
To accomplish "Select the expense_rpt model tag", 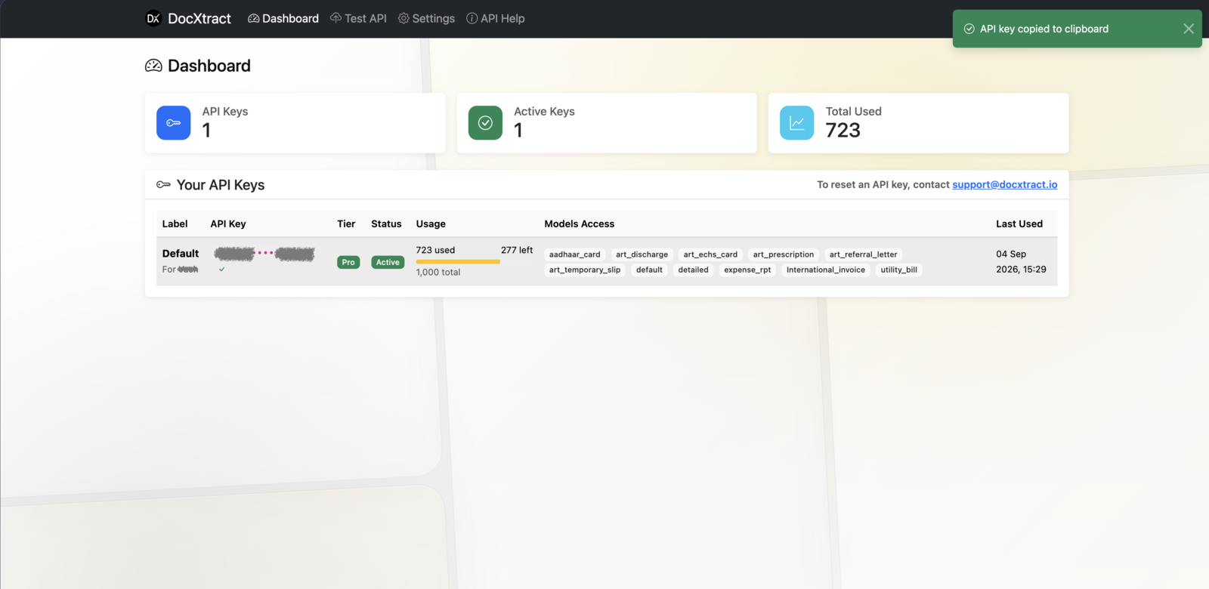I will [x=747, y=270].
